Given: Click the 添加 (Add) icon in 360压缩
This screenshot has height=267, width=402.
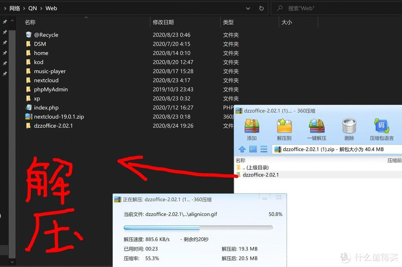Looking at the screenshot, I should coord(252,126).
